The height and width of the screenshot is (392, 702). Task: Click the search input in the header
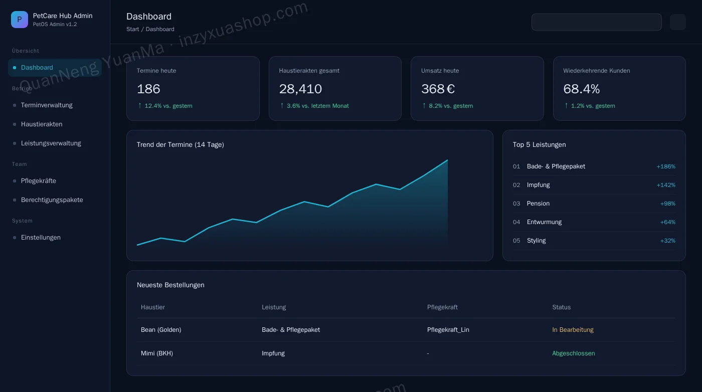[x=596, y=22]
